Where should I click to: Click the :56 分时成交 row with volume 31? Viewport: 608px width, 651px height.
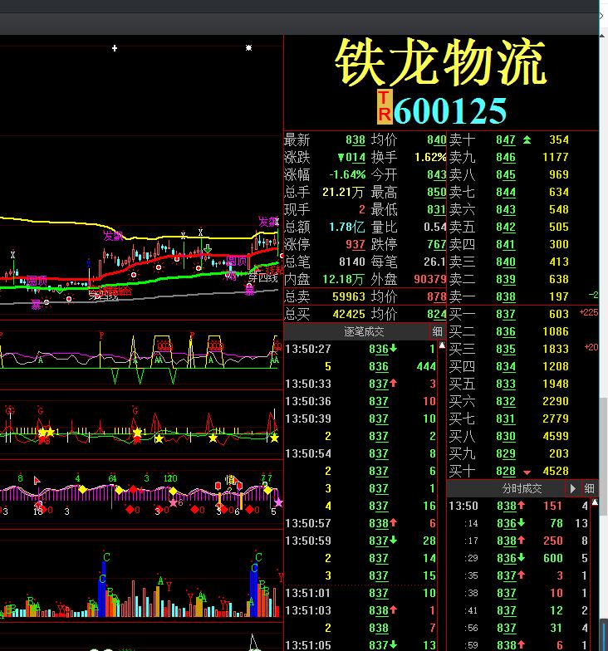point(518,628)
